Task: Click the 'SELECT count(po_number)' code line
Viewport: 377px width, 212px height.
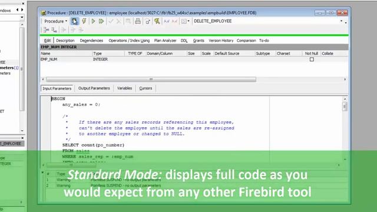Action: point(93,145)
